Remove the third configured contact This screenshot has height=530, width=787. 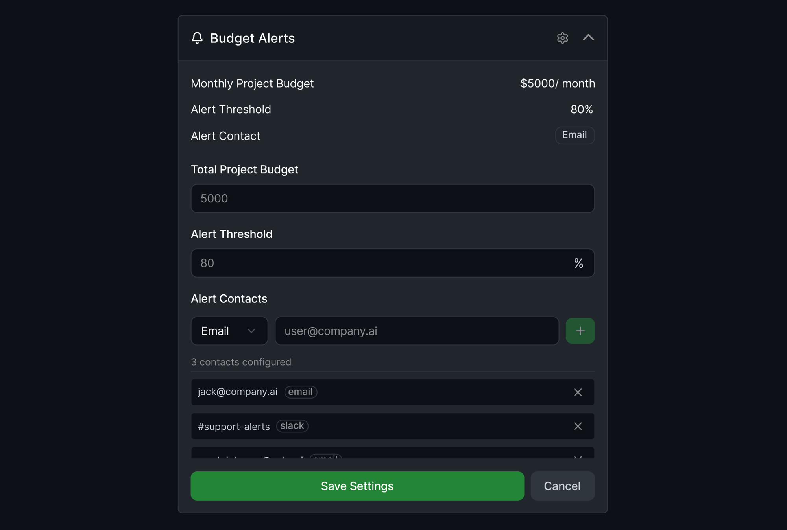point(578,457)
